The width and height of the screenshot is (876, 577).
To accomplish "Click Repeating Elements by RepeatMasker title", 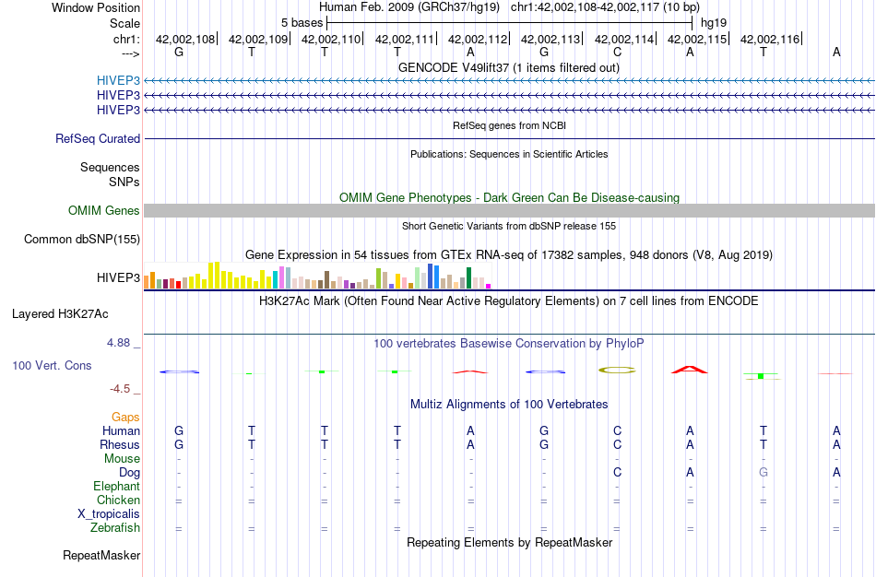I will 510,542.
